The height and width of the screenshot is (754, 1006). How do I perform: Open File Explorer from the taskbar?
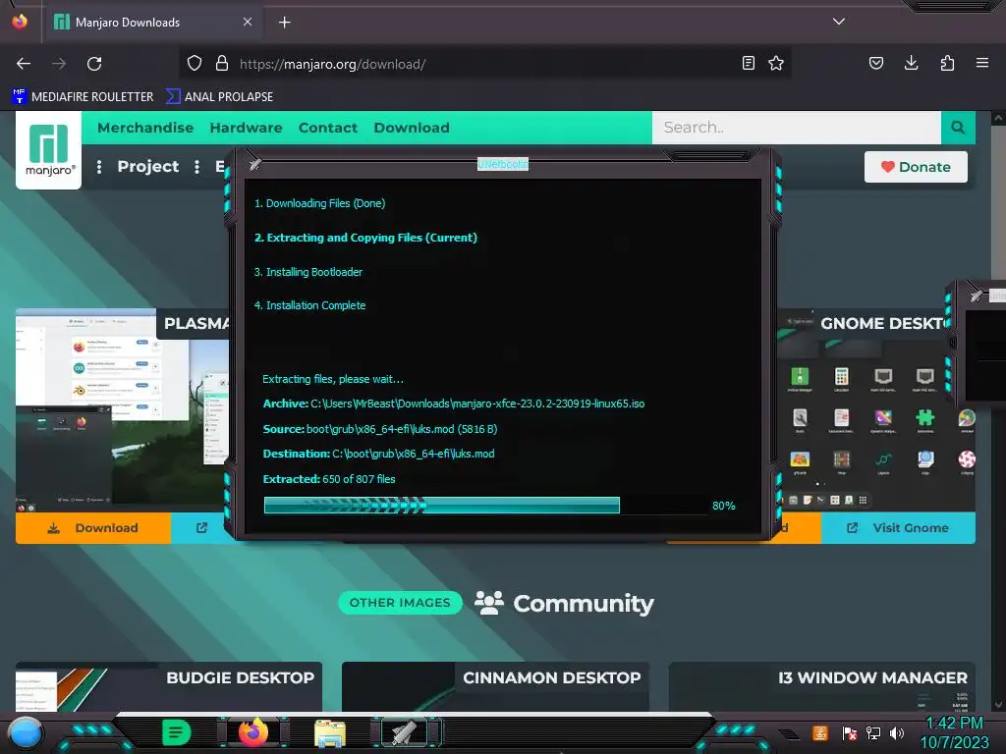point(330,733)
